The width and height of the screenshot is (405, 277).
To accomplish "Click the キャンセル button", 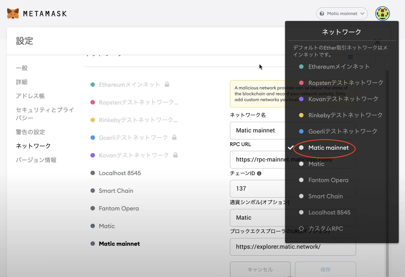I will 260,269.
